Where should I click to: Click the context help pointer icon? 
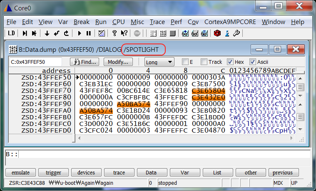click(x=124, y=33)
